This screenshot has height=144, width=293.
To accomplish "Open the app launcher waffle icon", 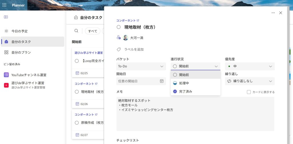I will pyautogui.click(x=4, y=5).
